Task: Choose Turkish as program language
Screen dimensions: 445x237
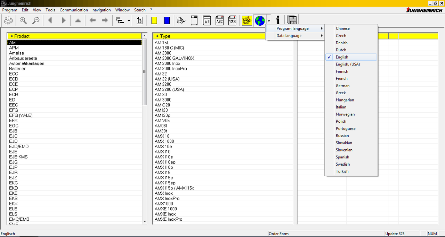Action: pyautogui.click(x=351, y=172)
